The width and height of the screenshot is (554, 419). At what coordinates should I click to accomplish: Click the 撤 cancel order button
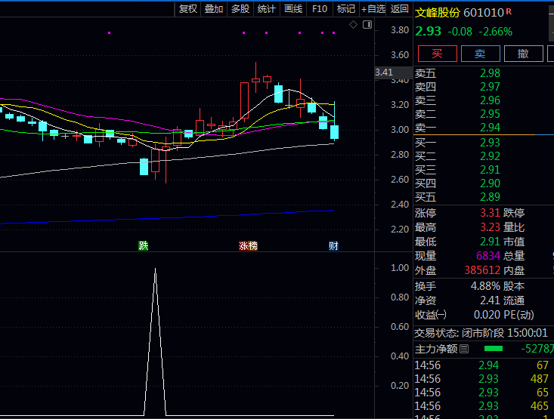(523, 54)
